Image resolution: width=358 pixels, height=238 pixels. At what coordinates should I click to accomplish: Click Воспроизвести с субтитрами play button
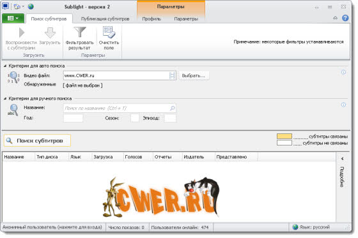click(x=21, y=38)
